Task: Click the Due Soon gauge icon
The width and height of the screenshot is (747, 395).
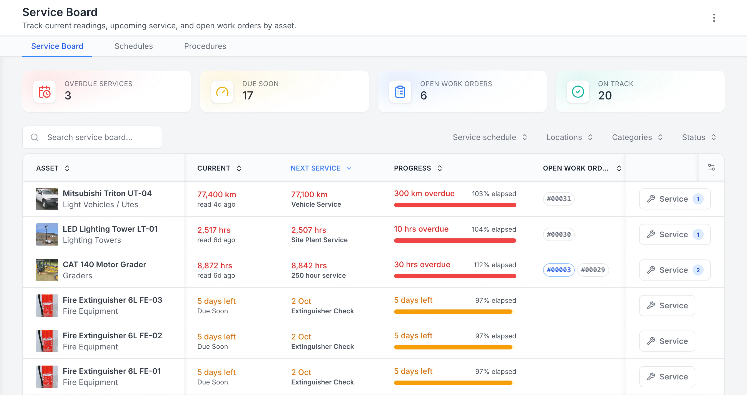Action: point(222,92)
